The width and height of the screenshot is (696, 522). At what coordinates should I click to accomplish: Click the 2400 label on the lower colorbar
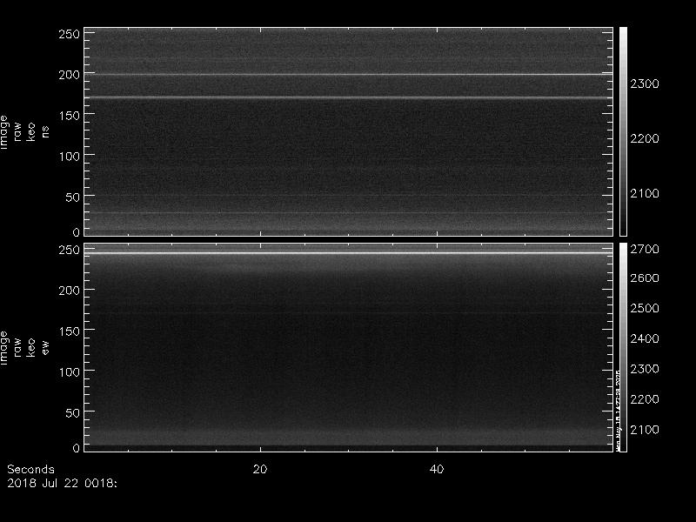(x=645, y=338)
